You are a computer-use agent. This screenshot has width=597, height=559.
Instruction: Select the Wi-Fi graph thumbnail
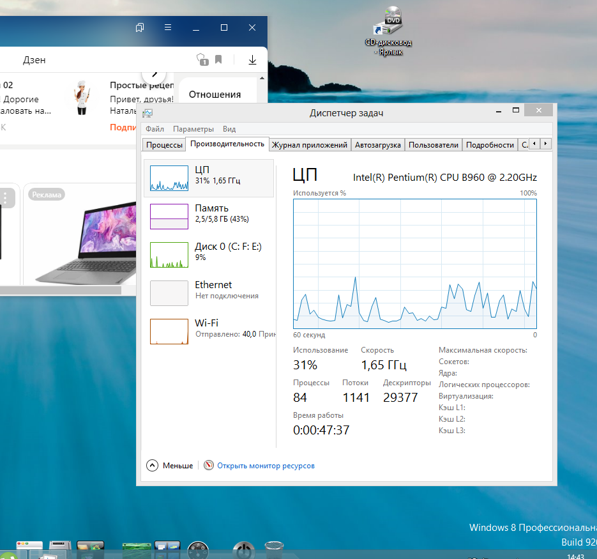(169, 332)
